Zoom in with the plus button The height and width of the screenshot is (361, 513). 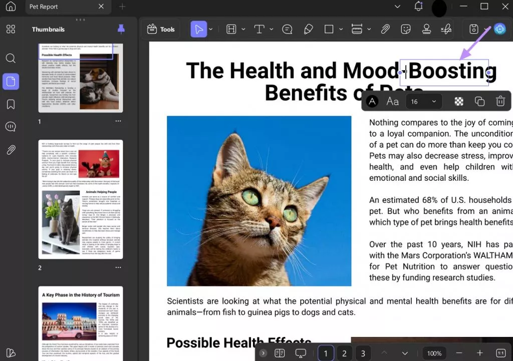(479, 353)
